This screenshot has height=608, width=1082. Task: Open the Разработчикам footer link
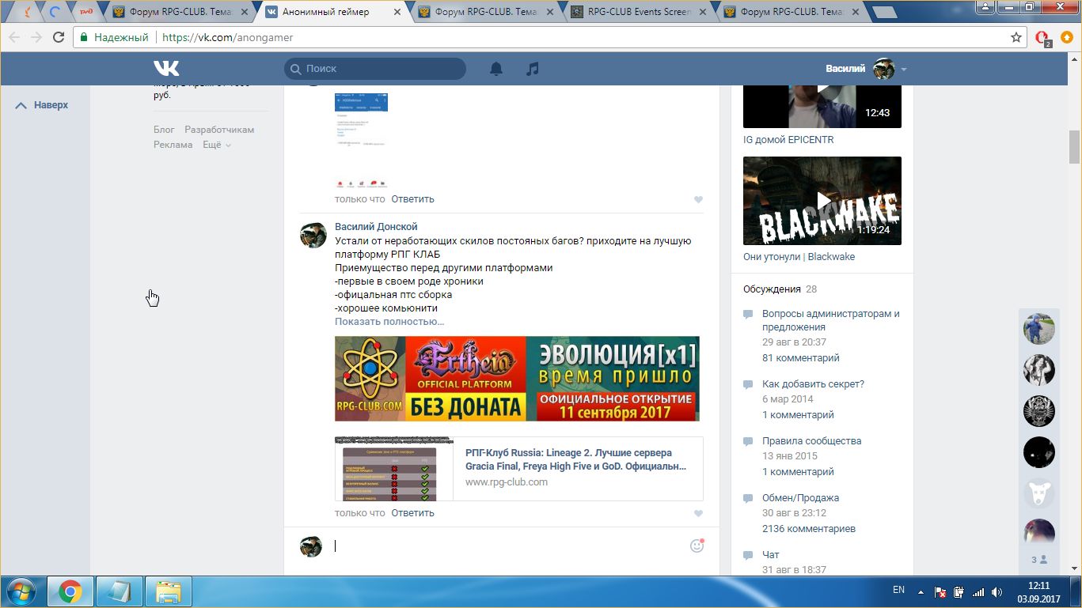(219, 130)
